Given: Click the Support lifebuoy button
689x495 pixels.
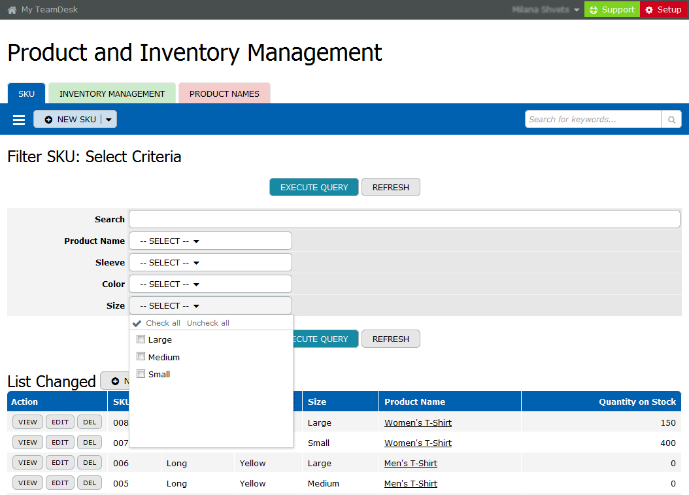Looking at the screenshot, I should [x=612, y=10].
